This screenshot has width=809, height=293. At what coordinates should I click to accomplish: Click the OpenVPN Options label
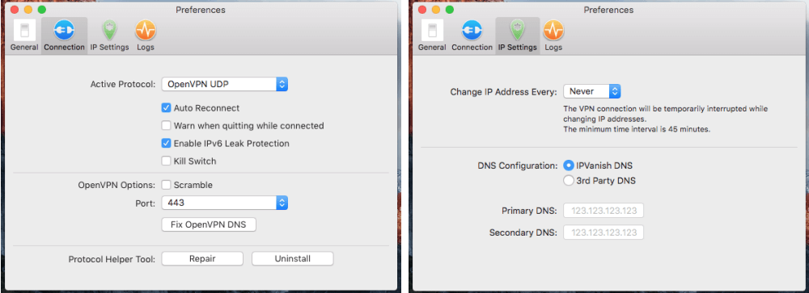pos(116,185)
